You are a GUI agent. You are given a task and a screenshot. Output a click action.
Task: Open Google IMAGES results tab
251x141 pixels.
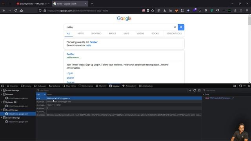tap(113, 34)
